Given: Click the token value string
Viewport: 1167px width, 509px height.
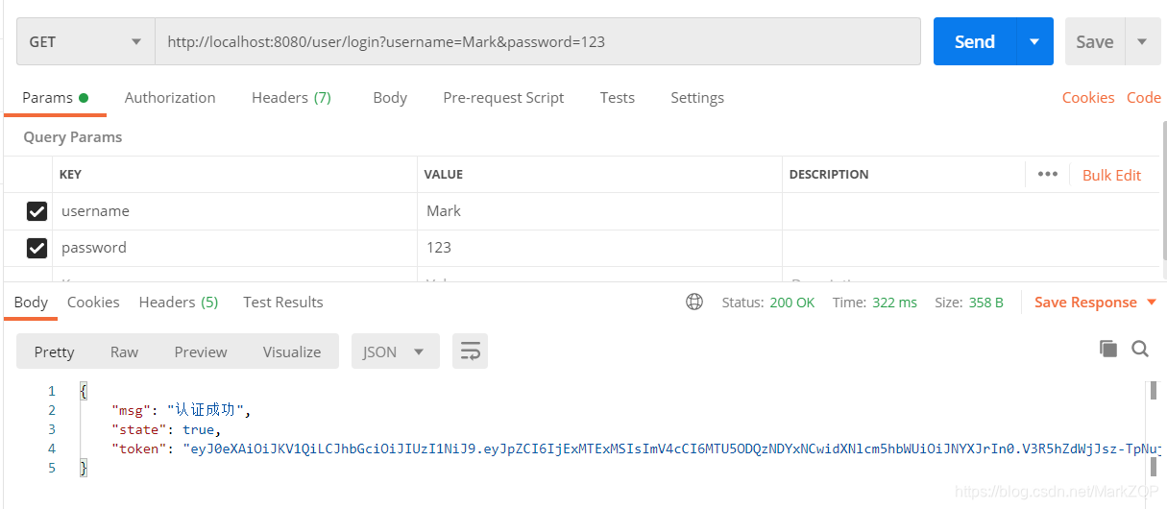Looking at the screenshot, I should click(672, 448).
